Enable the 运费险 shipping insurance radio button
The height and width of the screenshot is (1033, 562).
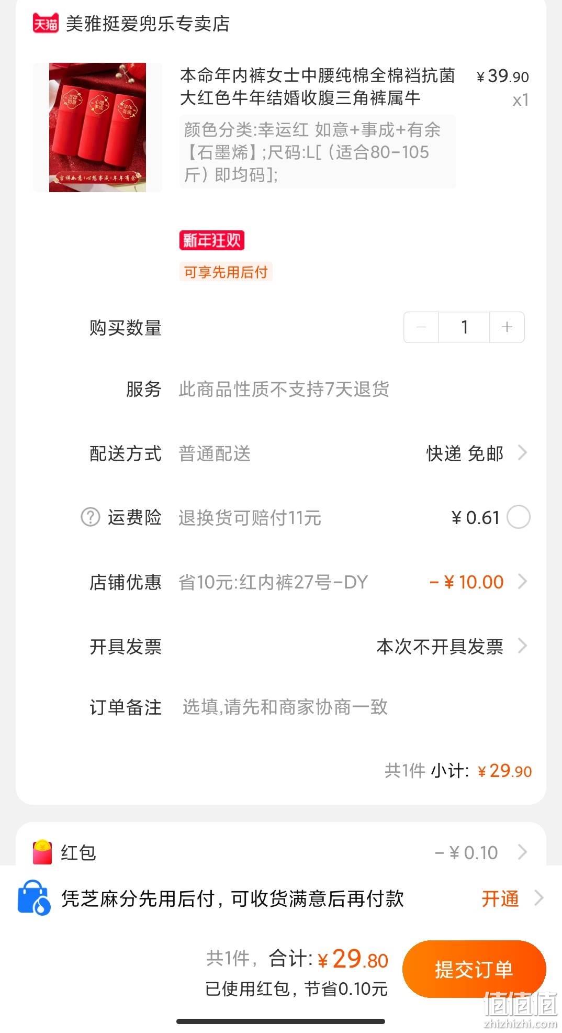[519, 517]
